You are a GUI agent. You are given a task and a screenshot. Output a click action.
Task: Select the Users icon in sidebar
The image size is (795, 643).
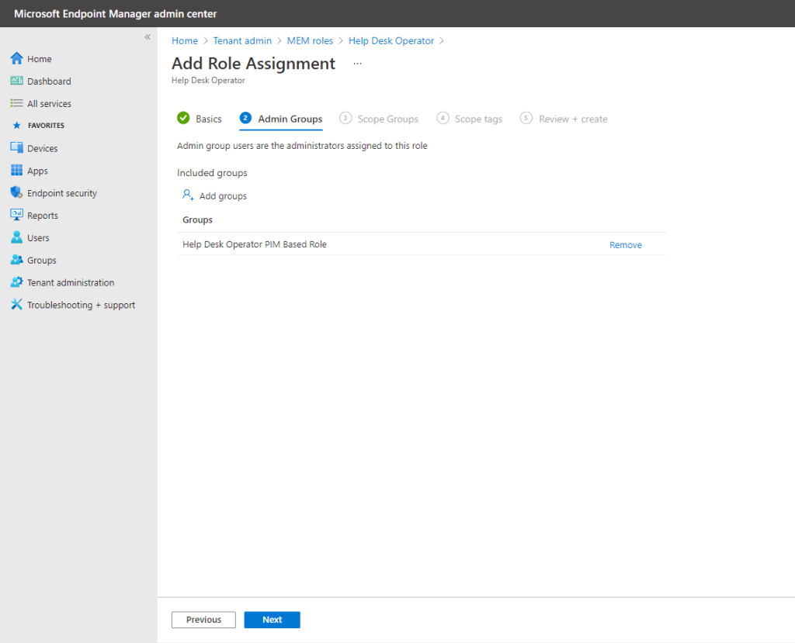coord(16,238)
